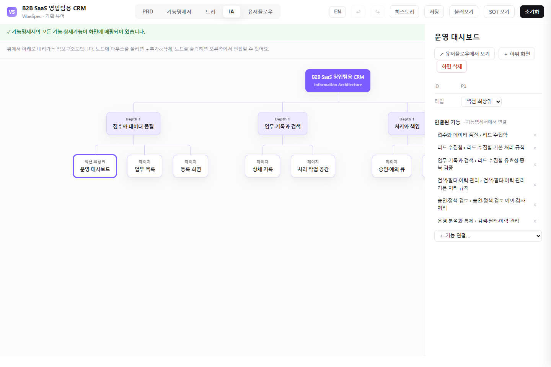Click the red 화면 삭제 button
Screen dimensions: 551x367
pyautogui.click(x=452, y=67)
